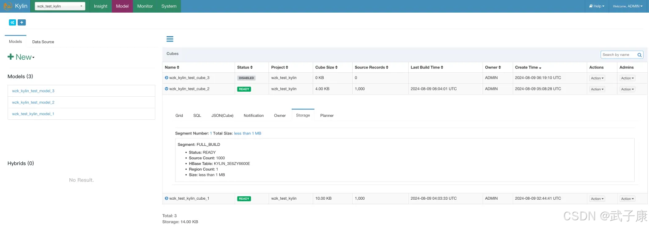The image size is (649, 227).
Task: Open the Planner tab
Action: coord(327,116)
